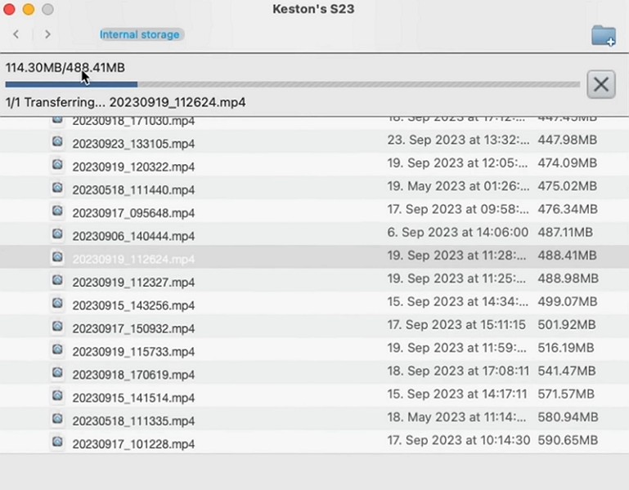Click file icon for 20230919_120322.mp4
Viewport: 629px width, 490px height.
pos(57,164)
